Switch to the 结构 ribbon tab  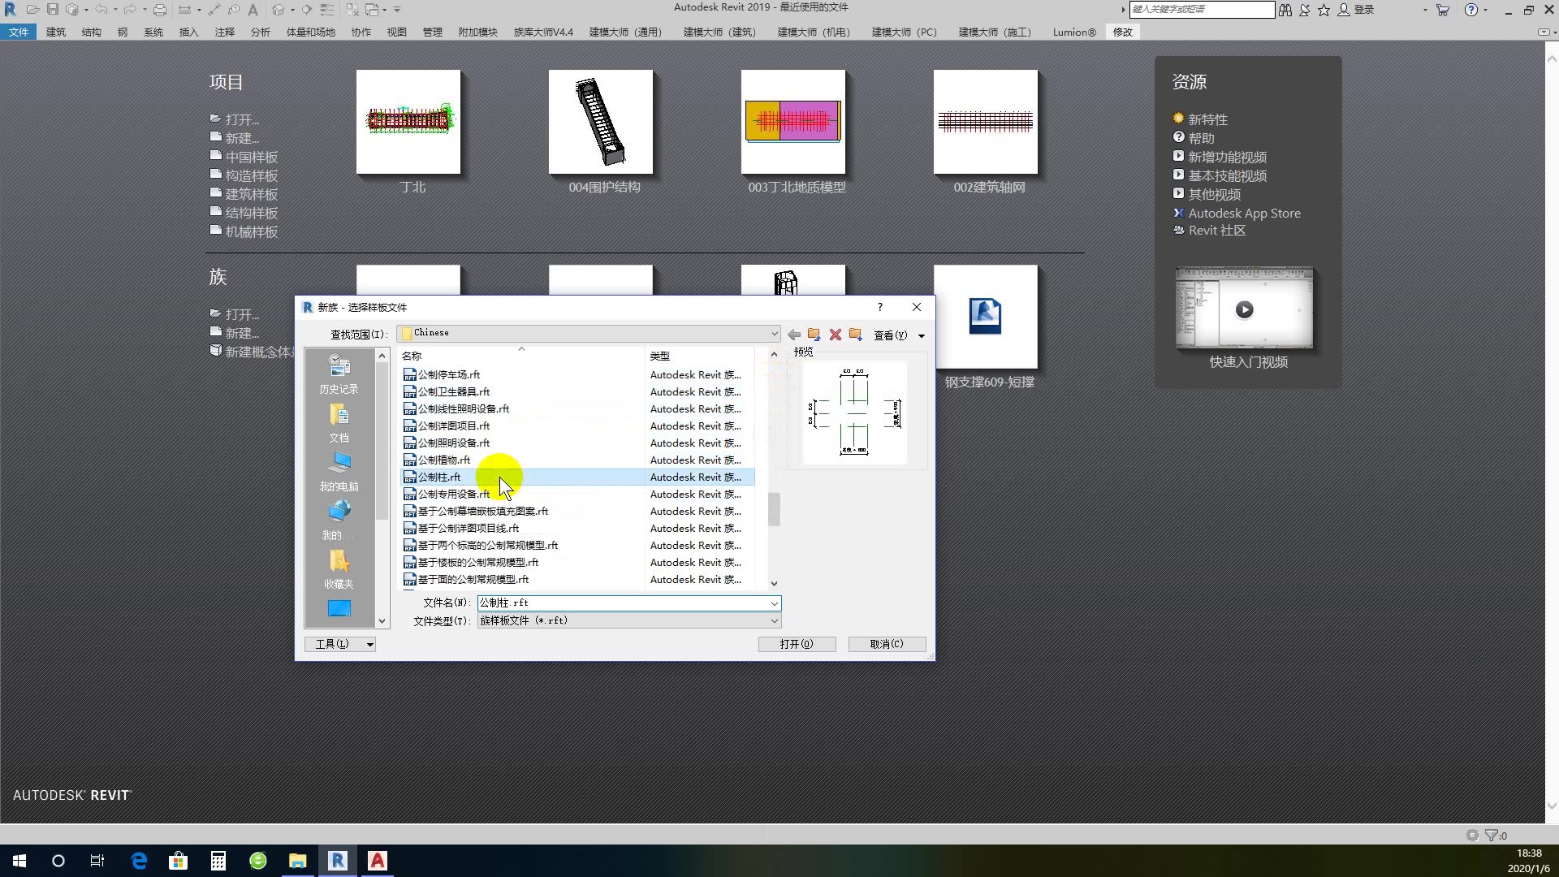point(92,32)
